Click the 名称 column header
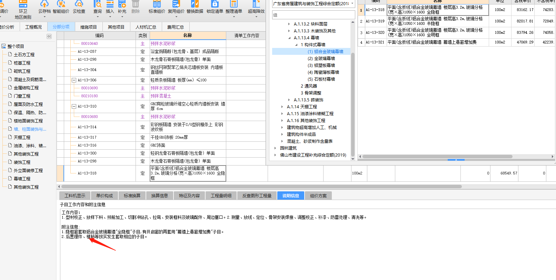 [x=188, y=35]
